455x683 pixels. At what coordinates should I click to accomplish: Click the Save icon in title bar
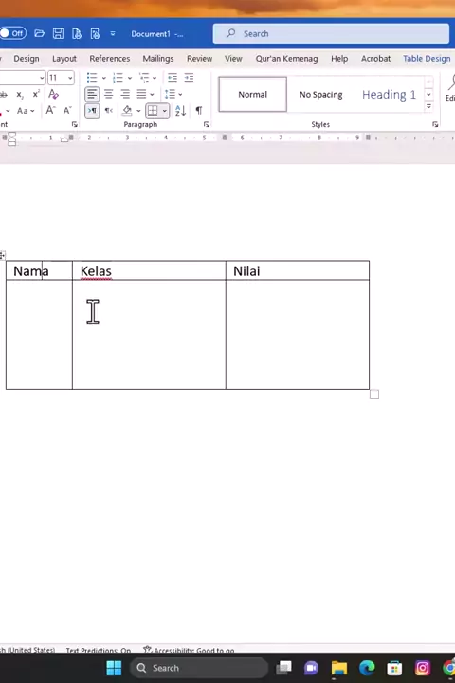click(x=58, y=33)
